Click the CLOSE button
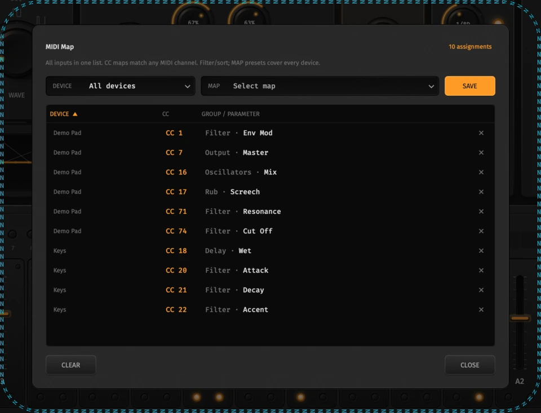Image resolution: width=541 pixels, height=413 pixels. pyautogui.click(x=469, y=365)
